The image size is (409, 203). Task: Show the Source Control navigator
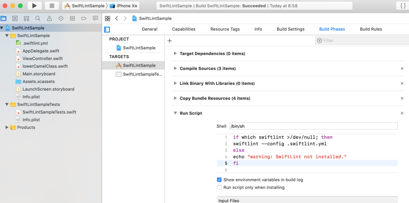pyautogui.click(x=15, y=18)
